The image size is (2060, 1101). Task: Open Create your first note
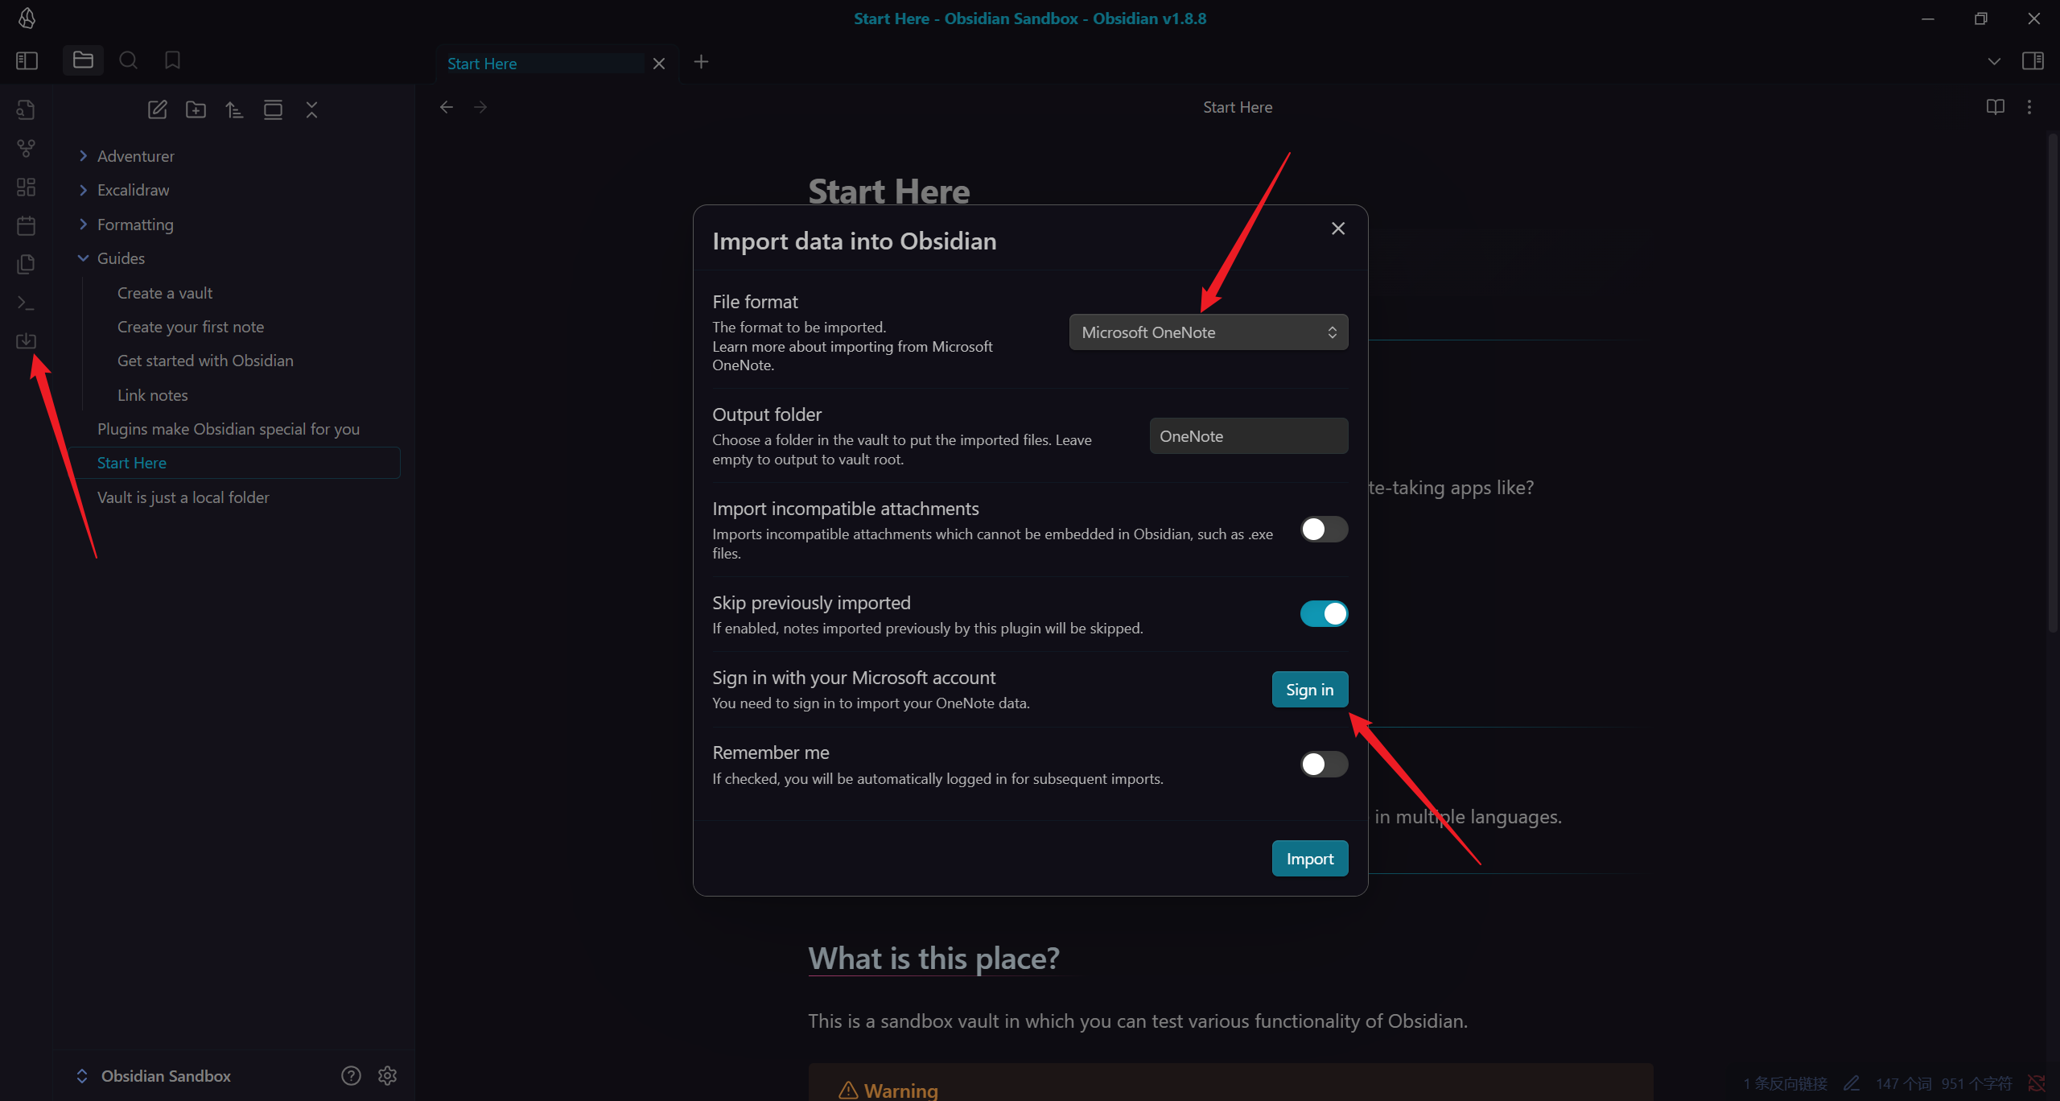[x=191, y=327]
